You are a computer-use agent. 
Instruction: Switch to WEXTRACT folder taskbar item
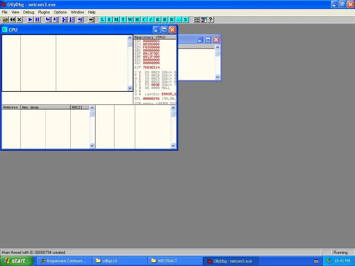pos(175,261)
